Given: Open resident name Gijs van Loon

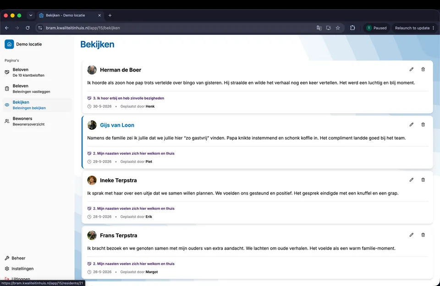Looking at the screenshot, I should (x=117, y=125).
